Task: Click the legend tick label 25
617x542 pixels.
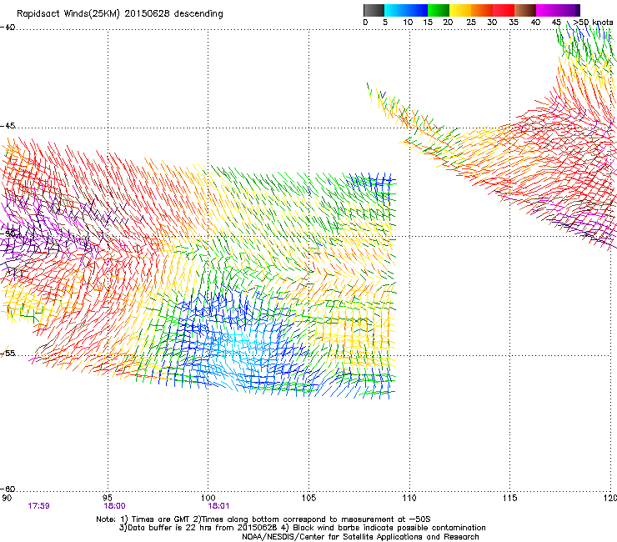Action: (x=471, y=23)
